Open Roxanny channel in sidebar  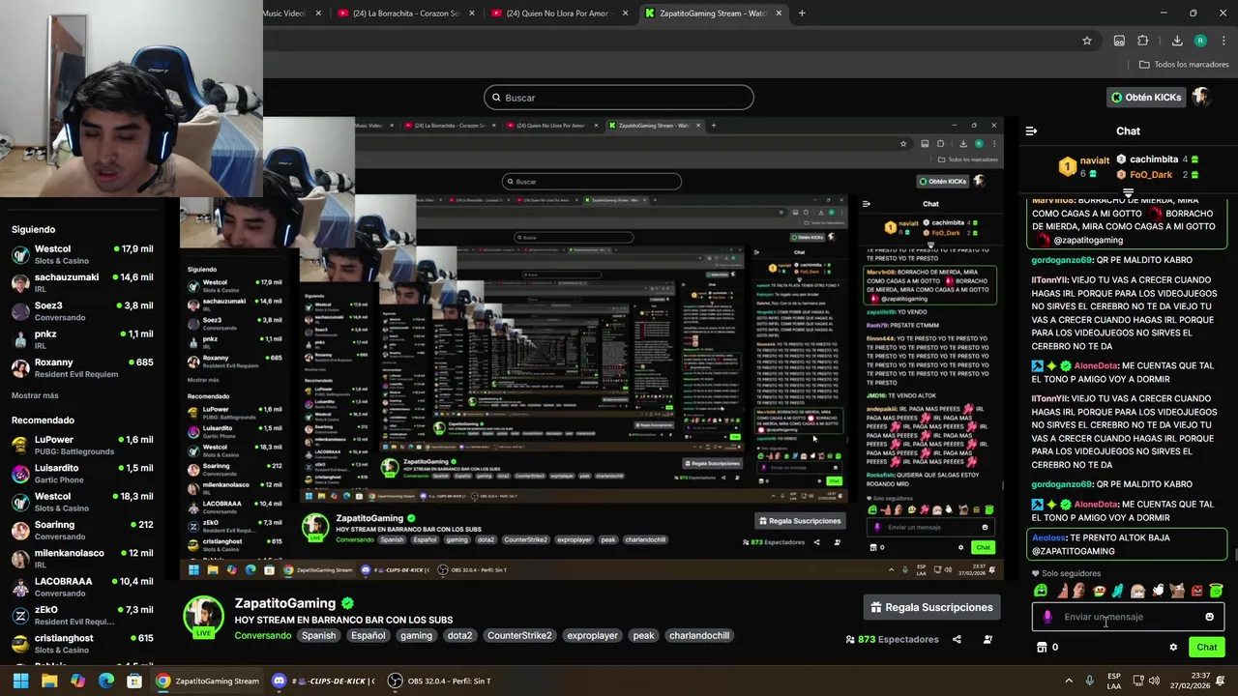(x=82, y=367)
